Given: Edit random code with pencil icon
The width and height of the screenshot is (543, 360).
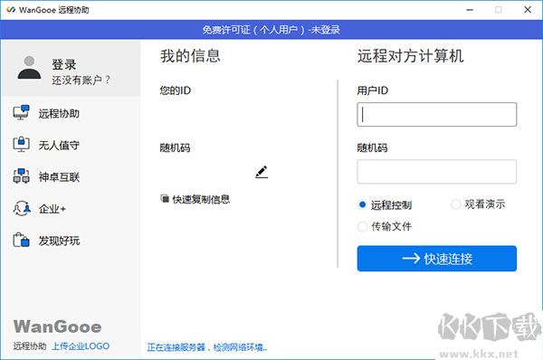Looking at the screenshot, I should pyautogui.click(x=262, y=172).
